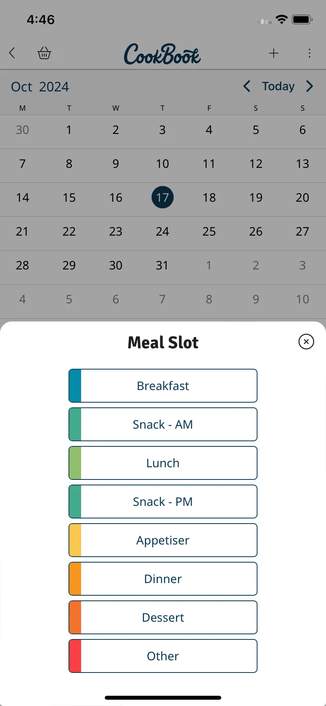Screen dimensions: 326x706
Task: Select highlighted date 17
Action: point(163,197)
